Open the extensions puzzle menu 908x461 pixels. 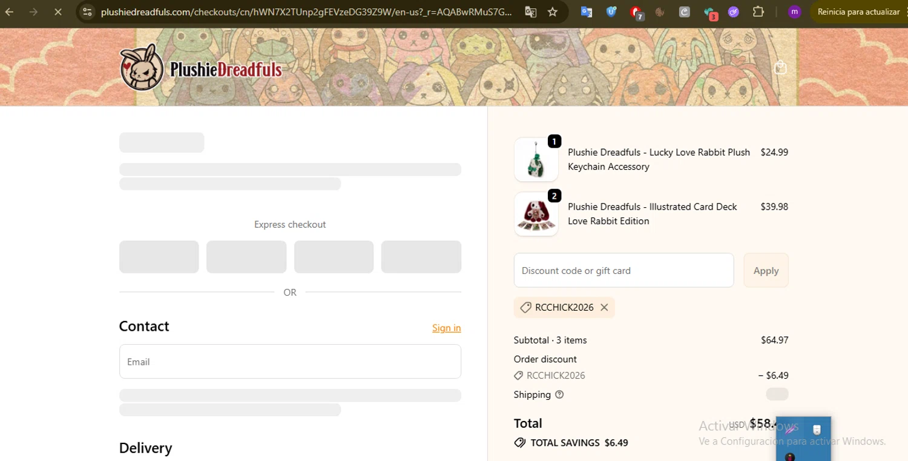click(758, 12)
